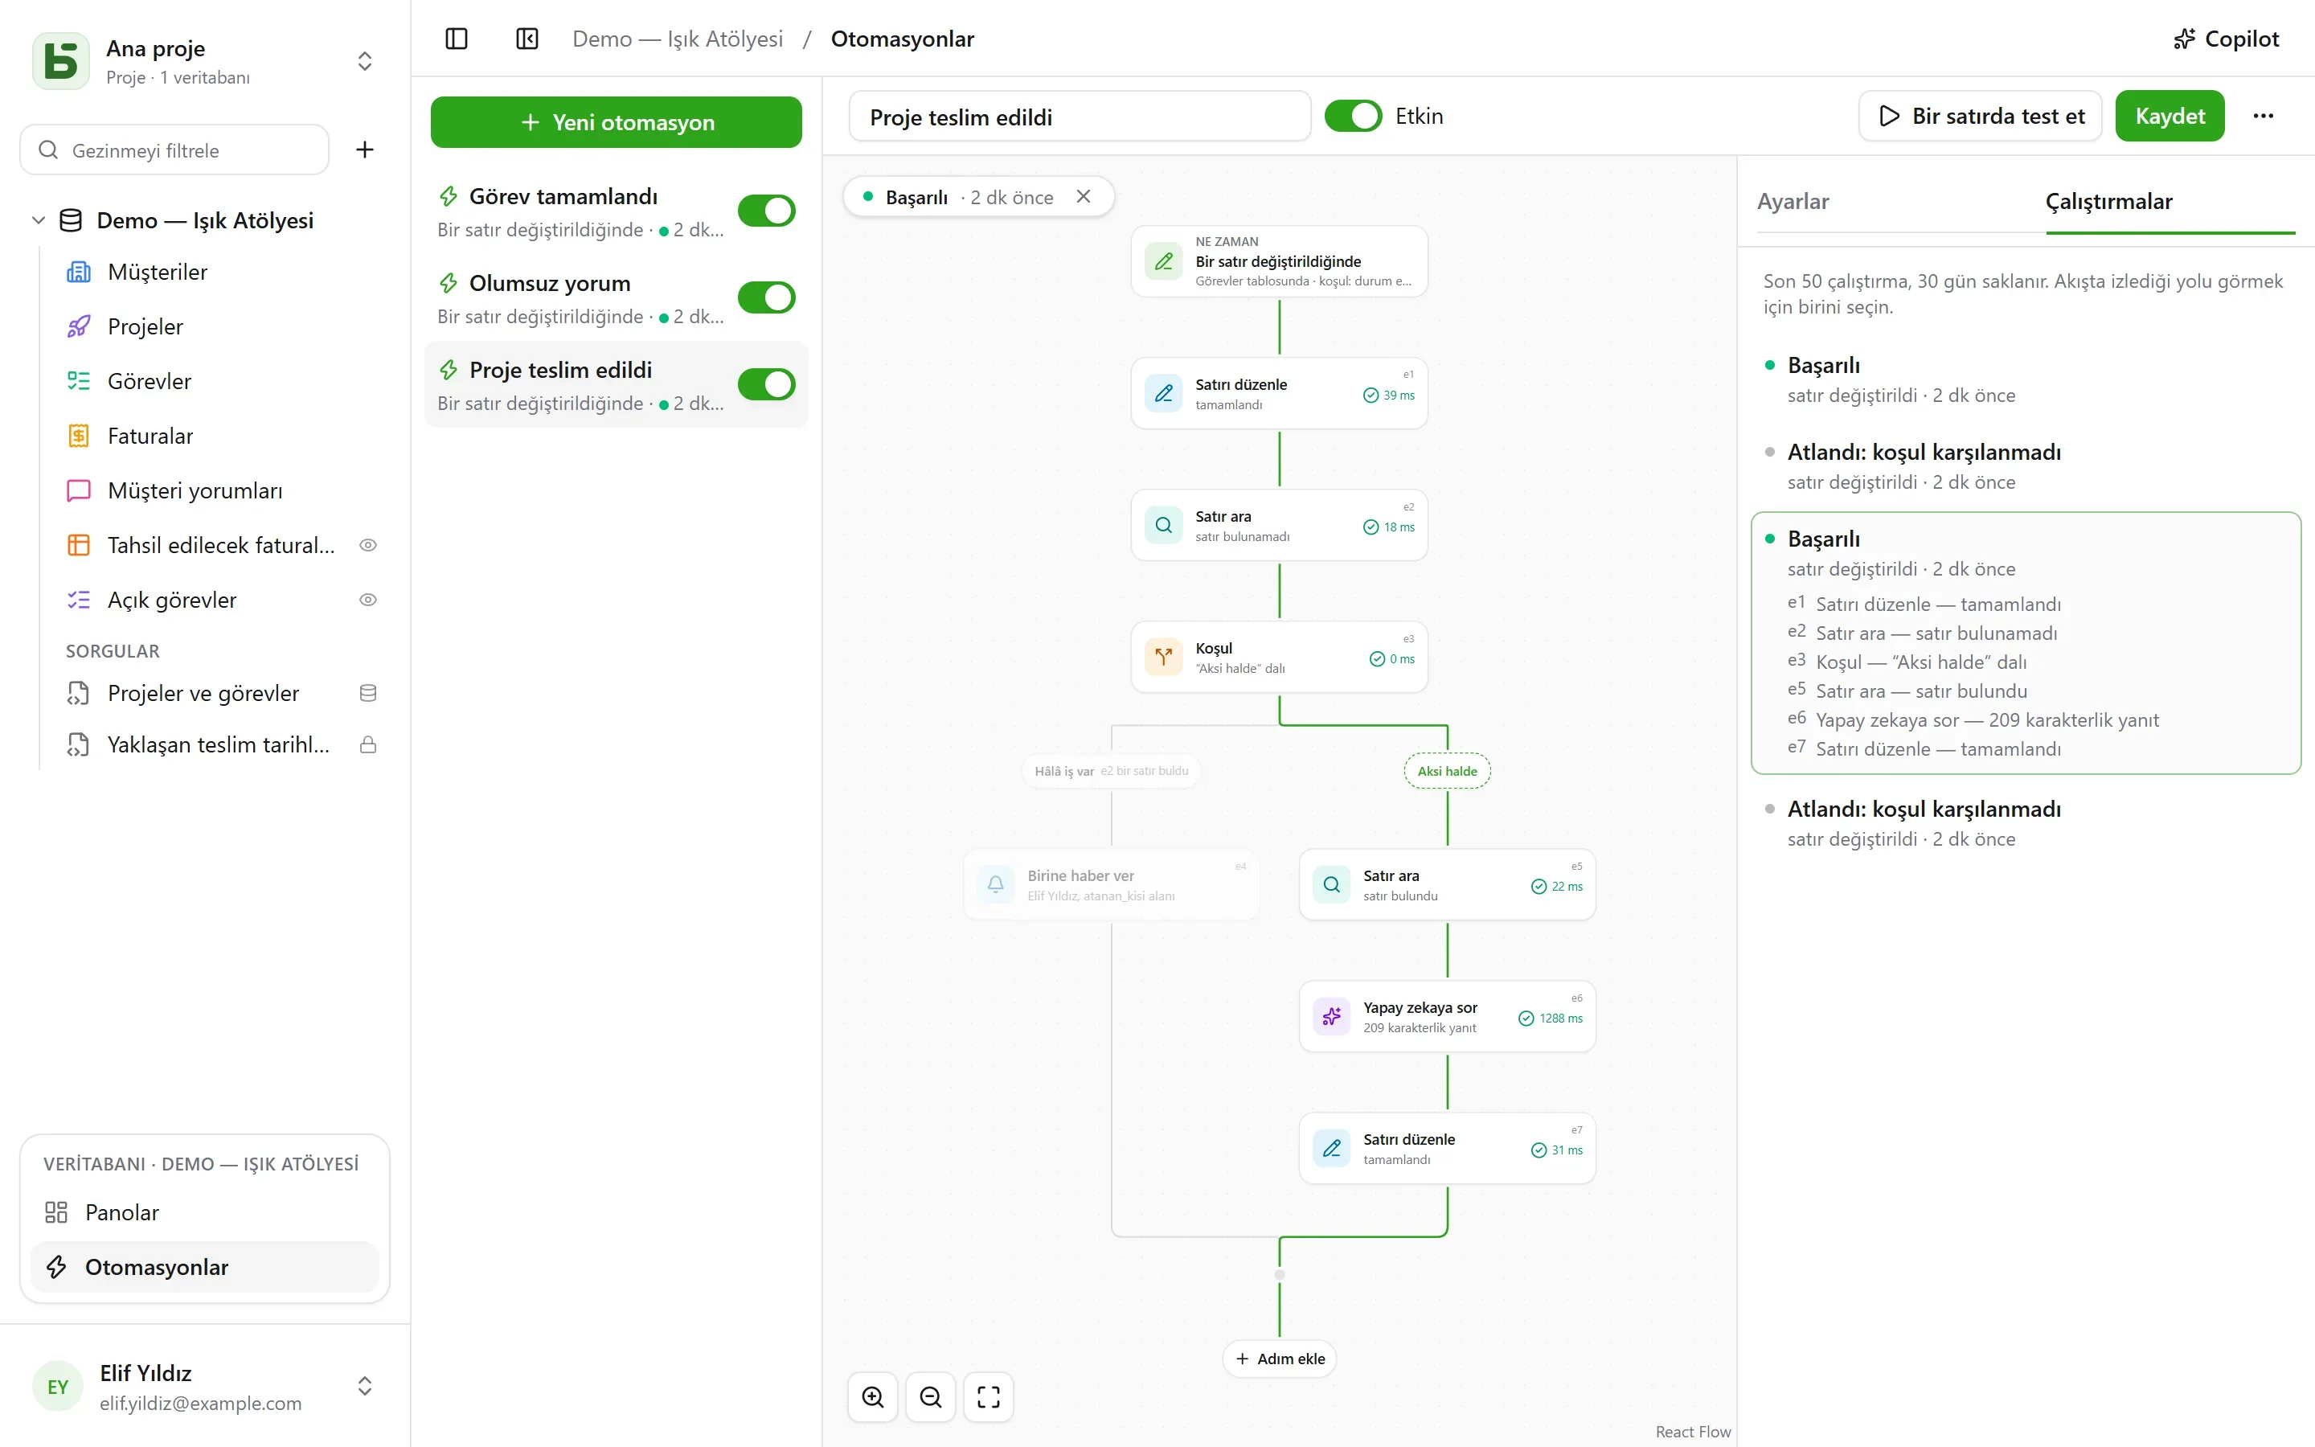The height and width of the screenshot is (1447, 2315).
Task: Edit the automation name field Proje teslim edildi
Action: point(1079,117)
